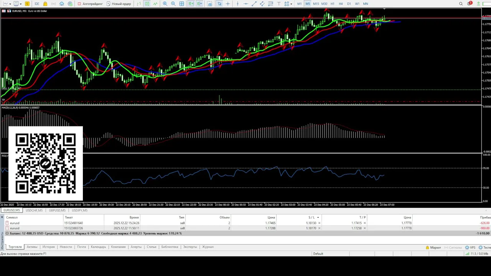The height and width of the screenshot is (276, 491).
Task: Select the trendline drawing tool
Action: pyautogui.click(x=254, y=4)
